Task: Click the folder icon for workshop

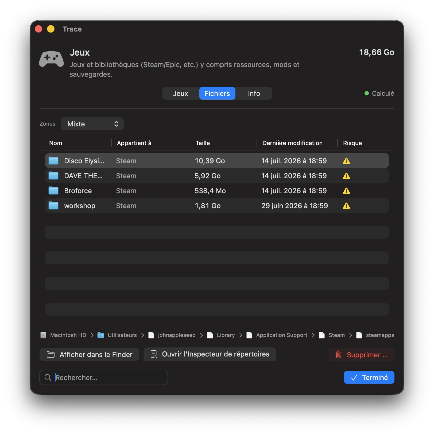Action: pos(53,206)
